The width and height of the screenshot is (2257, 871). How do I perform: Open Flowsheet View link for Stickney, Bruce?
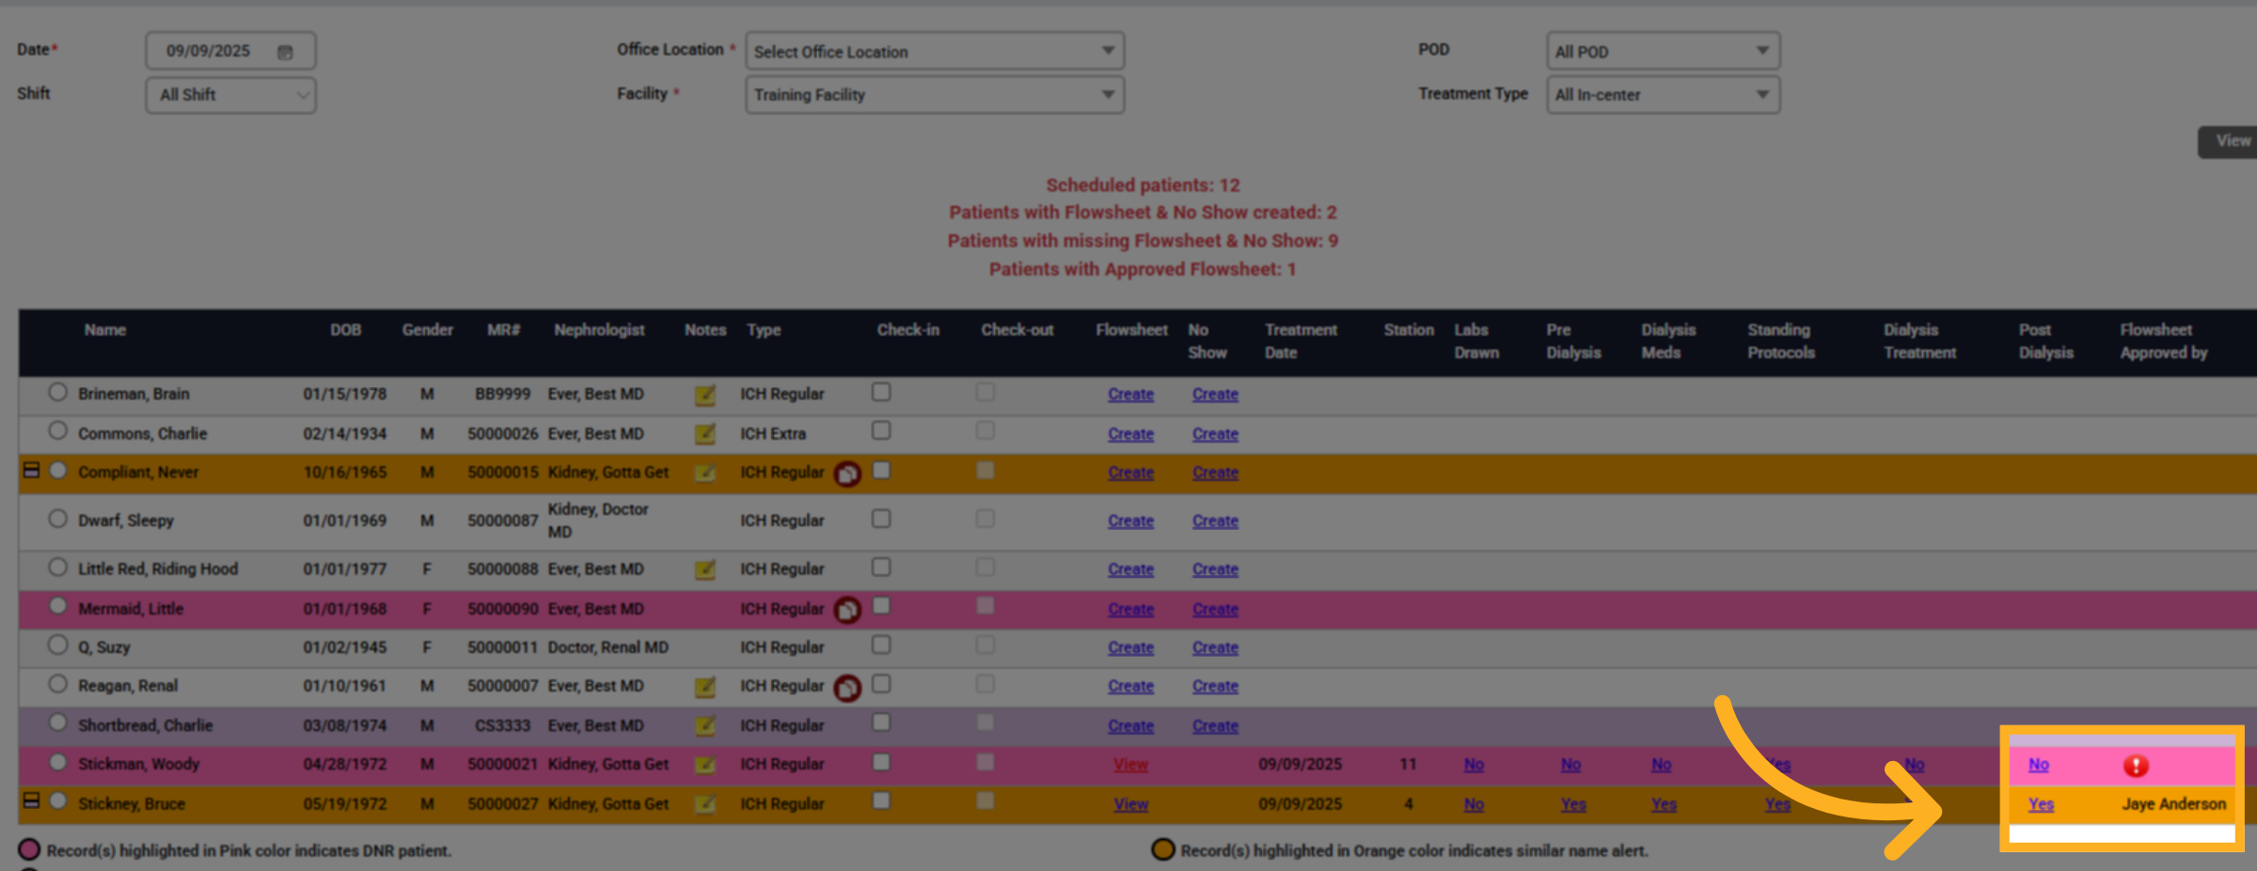click(1130, 804)
